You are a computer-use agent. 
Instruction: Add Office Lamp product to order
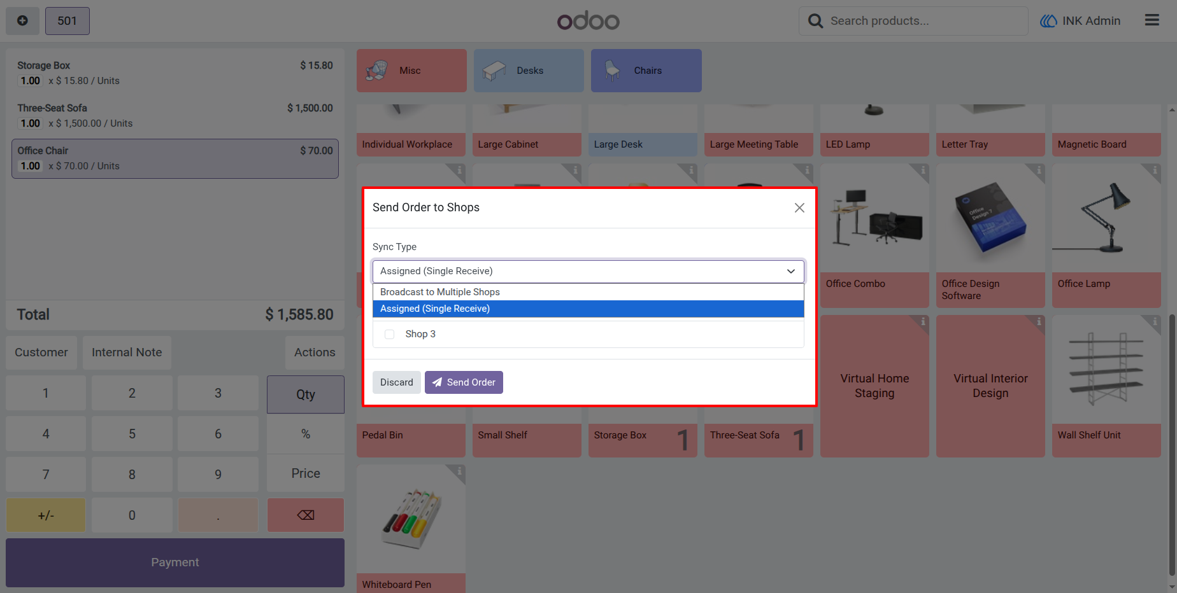(1106, 235)
